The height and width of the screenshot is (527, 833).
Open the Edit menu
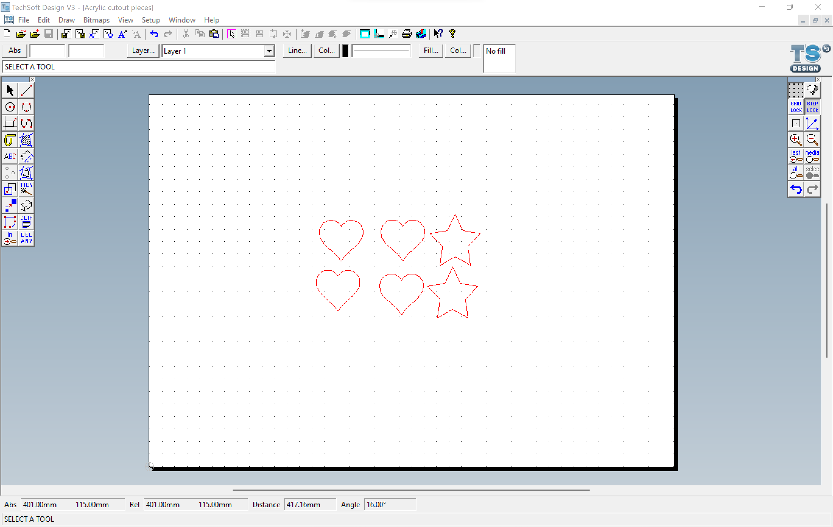pos(44,20)
